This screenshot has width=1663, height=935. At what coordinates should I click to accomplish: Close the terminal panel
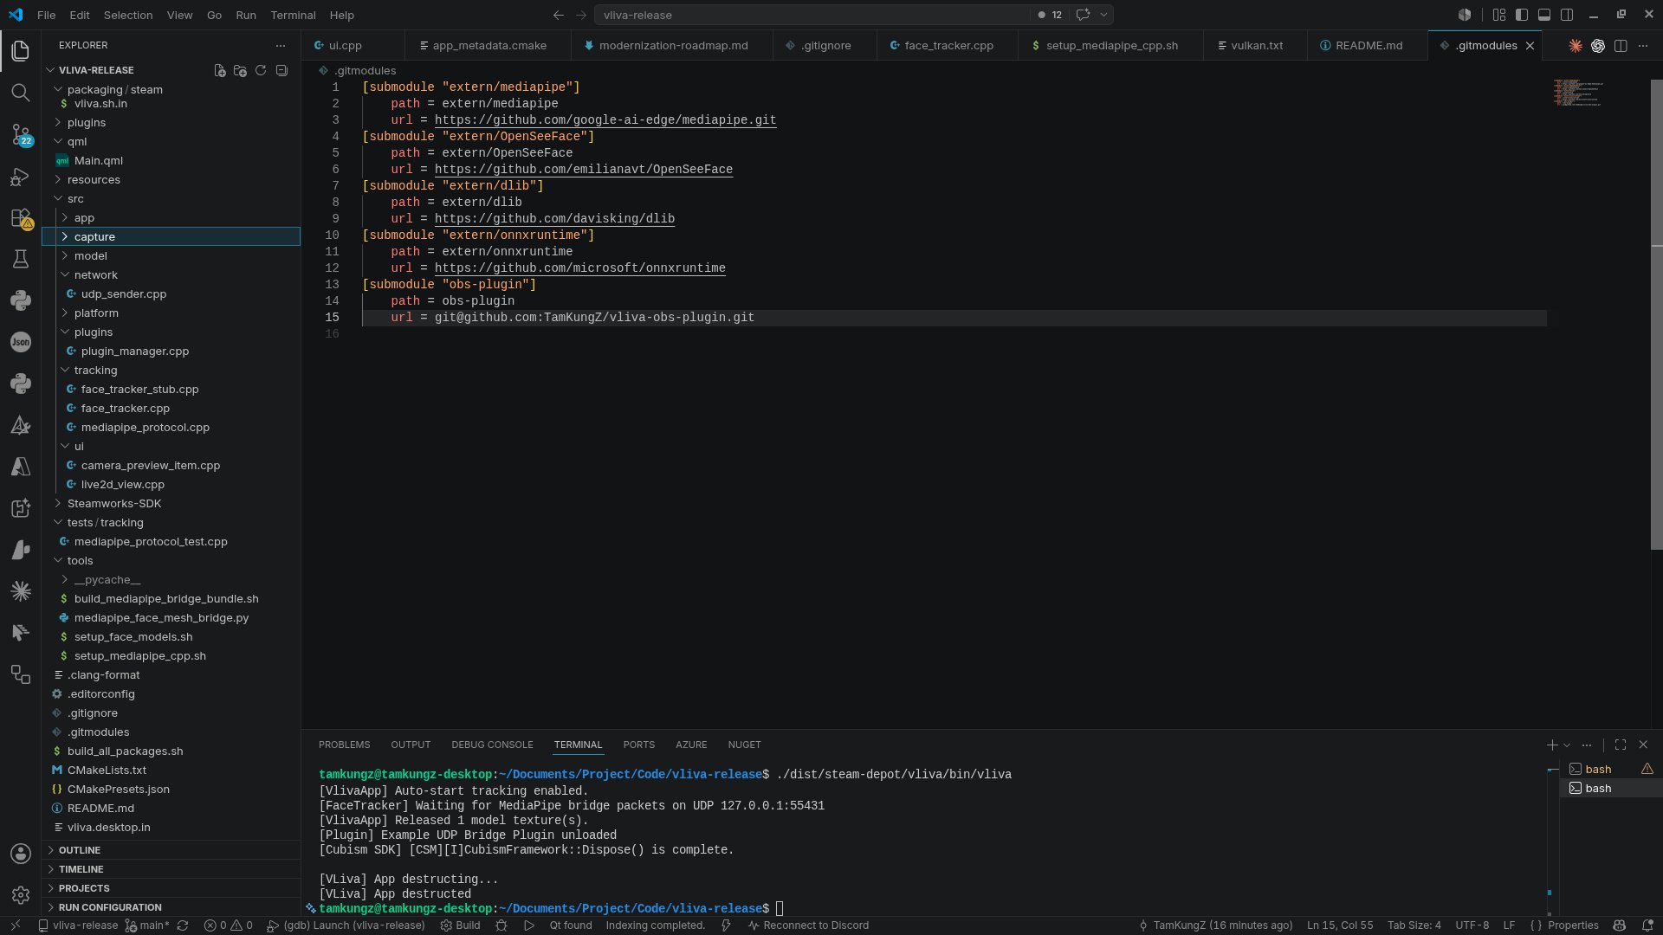[x=1643, y=745]
